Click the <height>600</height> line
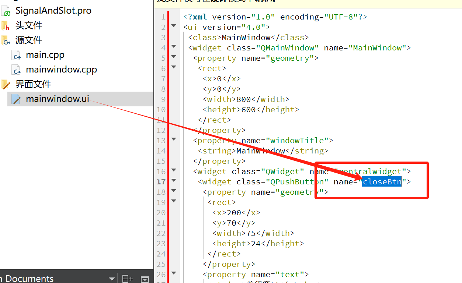 click(251, 109)
